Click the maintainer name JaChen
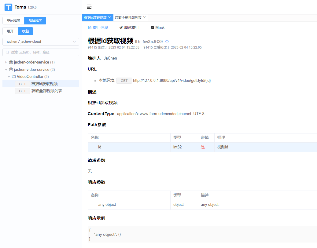Image resolution: width=317 pixels, height=248 pixels. tap(110, 58)
